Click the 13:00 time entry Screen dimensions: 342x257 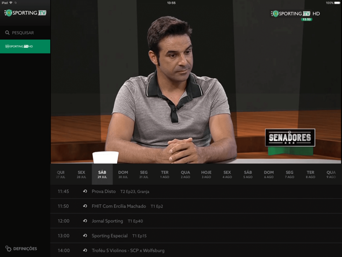point(63,236)
